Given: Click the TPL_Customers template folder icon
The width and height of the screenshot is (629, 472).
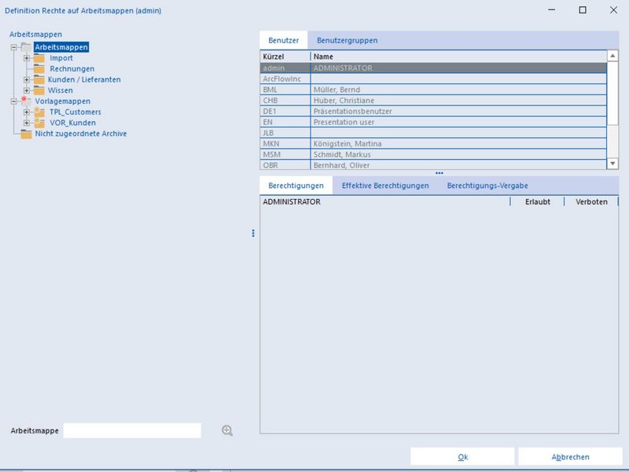Looking at the screenshot, I should (x=39, y=112).
